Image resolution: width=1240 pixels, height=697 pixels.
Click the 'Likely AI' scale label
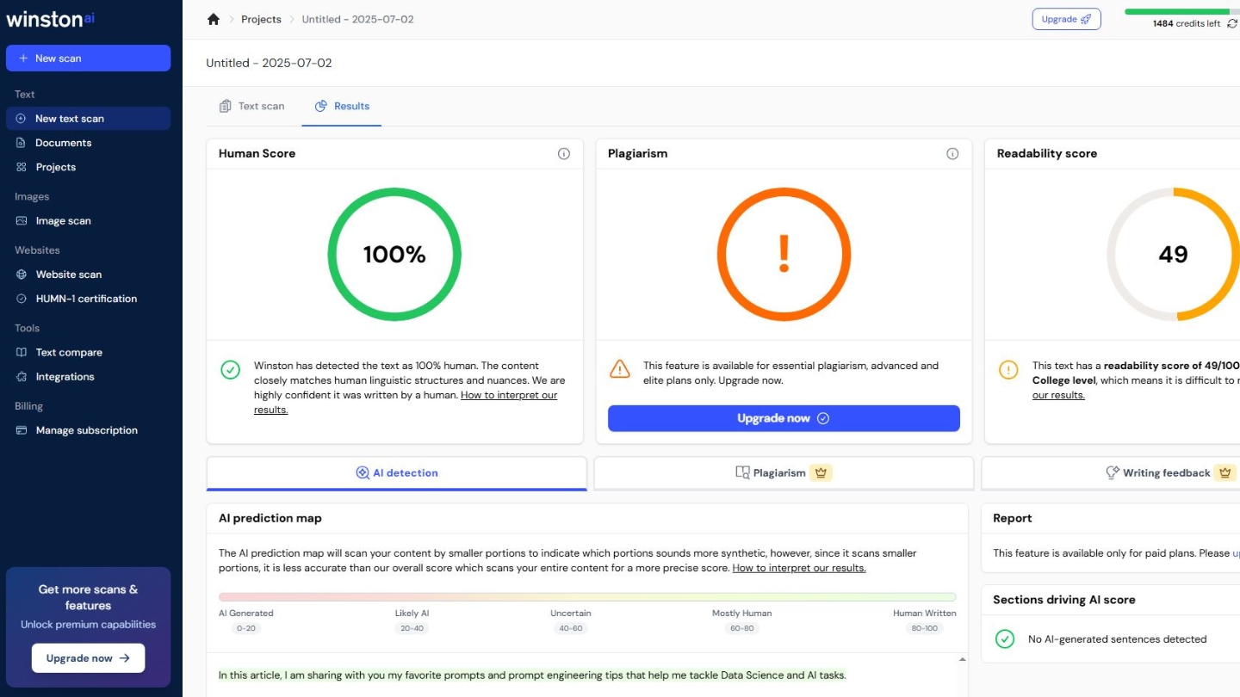pos(412,614)
